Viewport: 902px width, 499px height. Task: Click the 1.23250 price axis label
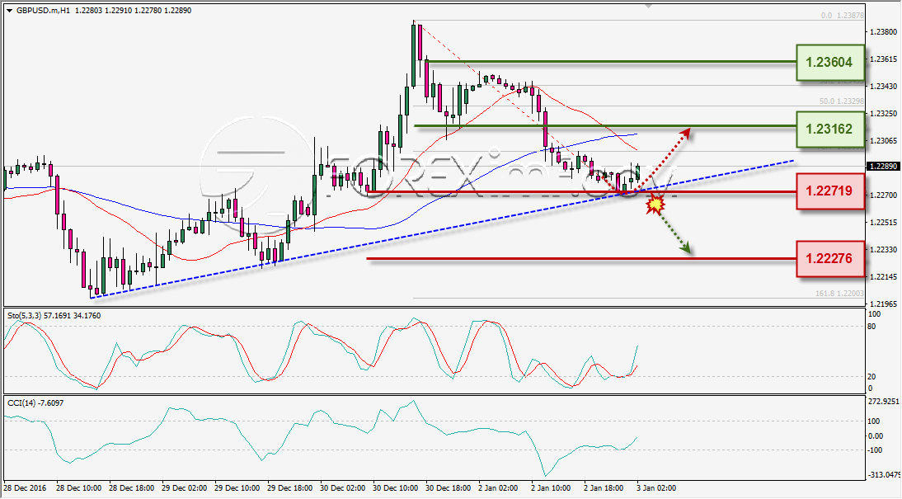coord(883,113)
